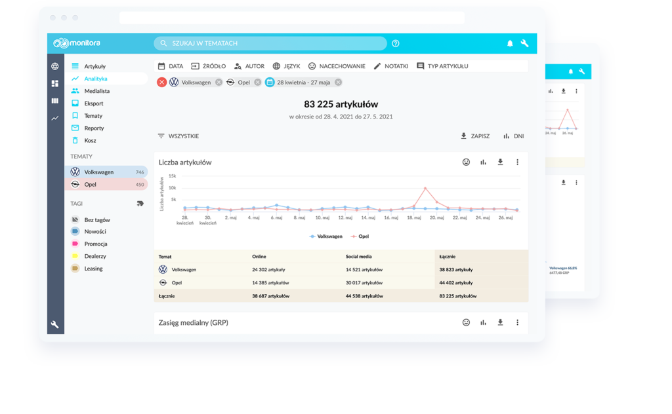Viewport: 672px width, 414px height.
Task: Toggle sentiment smiley on Zasięg medialny card
Action: click(x=467, y=322)
